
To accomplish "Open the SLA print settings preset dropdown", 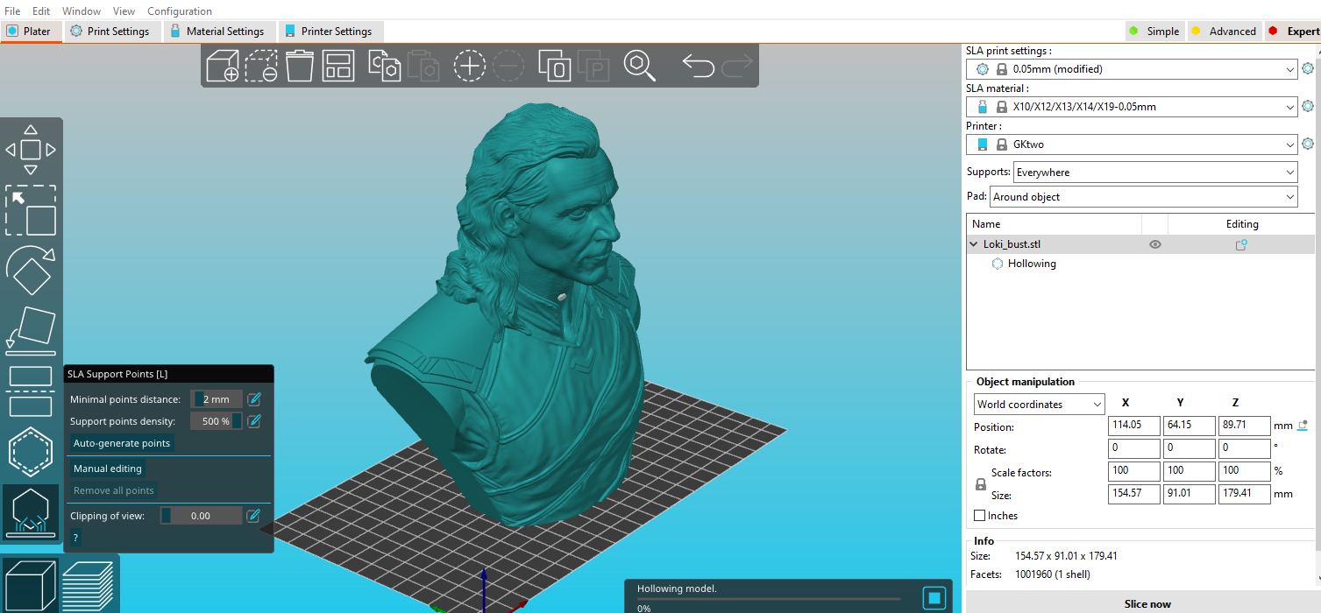I will click(1132, 69).
